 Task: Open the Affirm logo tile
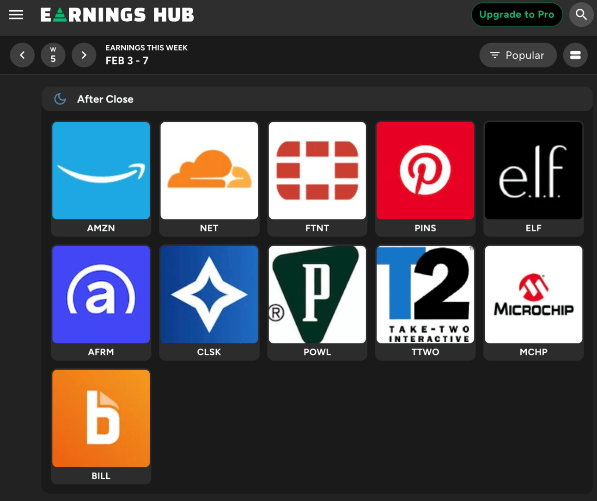click(x=101, y=294)
